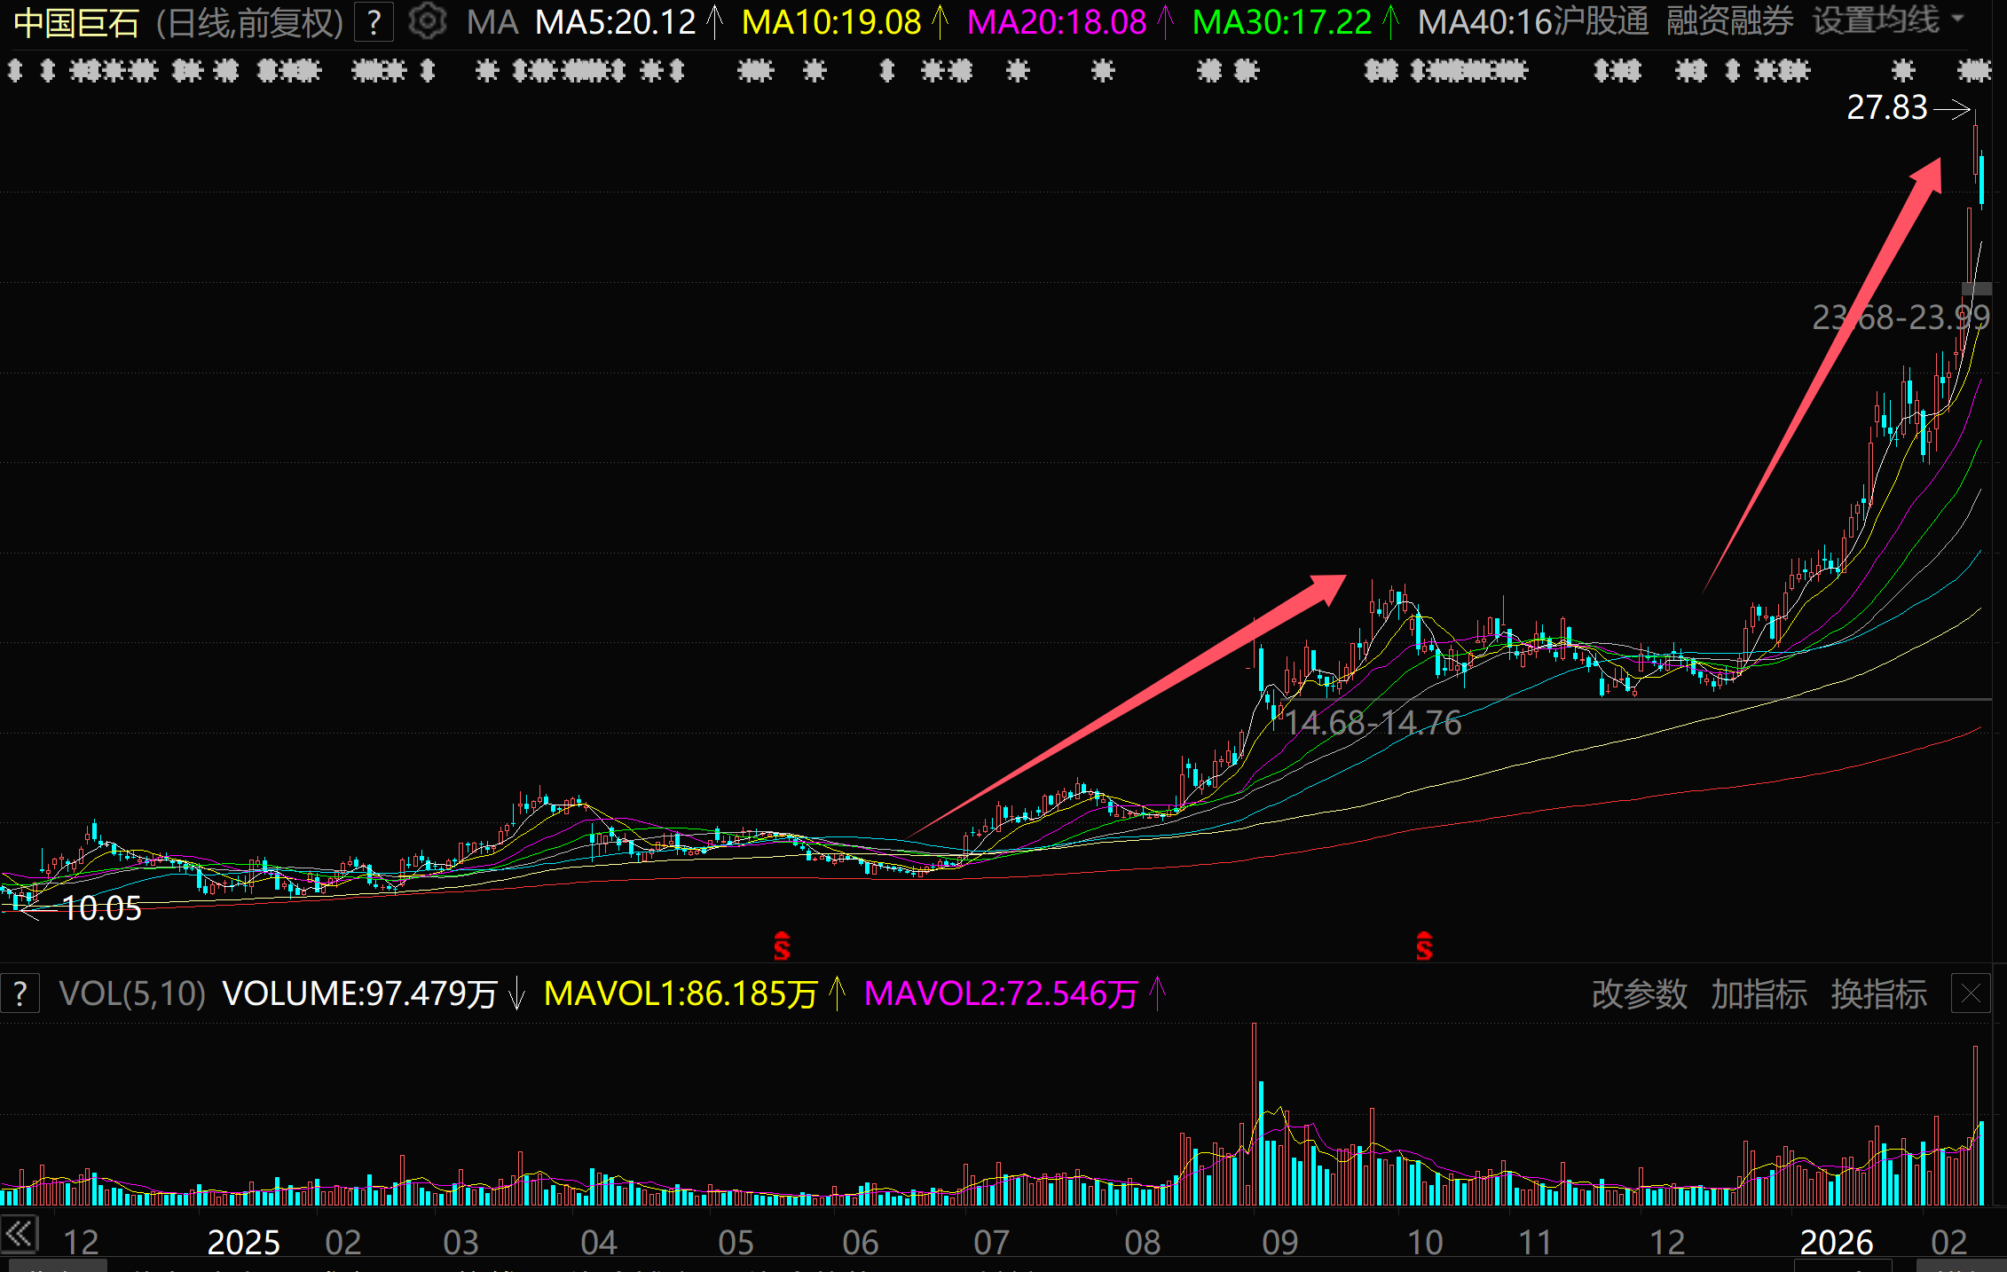
Task: Collapse timeline with the double left arrow icon
Action: [19, 1235]
